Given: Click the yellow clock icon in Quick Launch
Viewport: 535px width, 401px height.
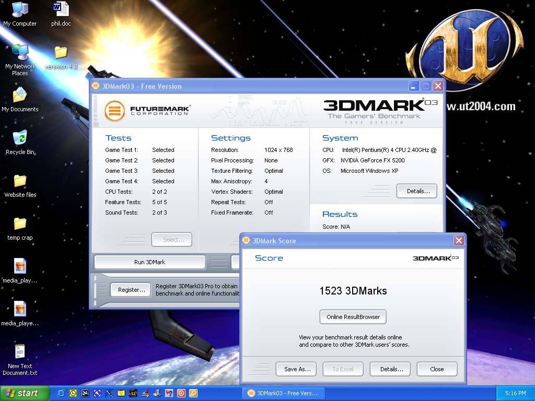Looking at the screenshot, I should pyautogui.click(x=73, y=393).
